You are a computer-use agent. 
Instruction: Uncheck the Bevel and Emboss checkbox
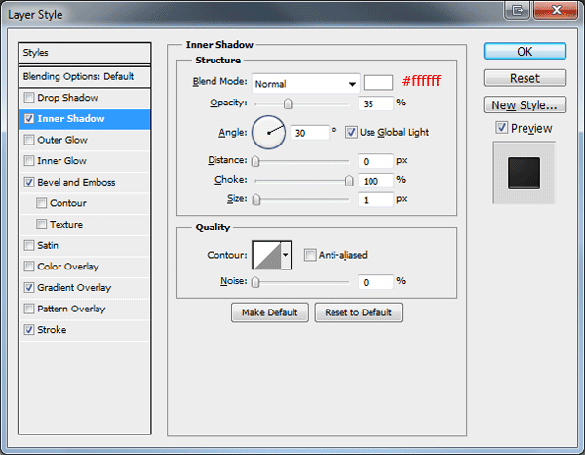coord(28,182)
